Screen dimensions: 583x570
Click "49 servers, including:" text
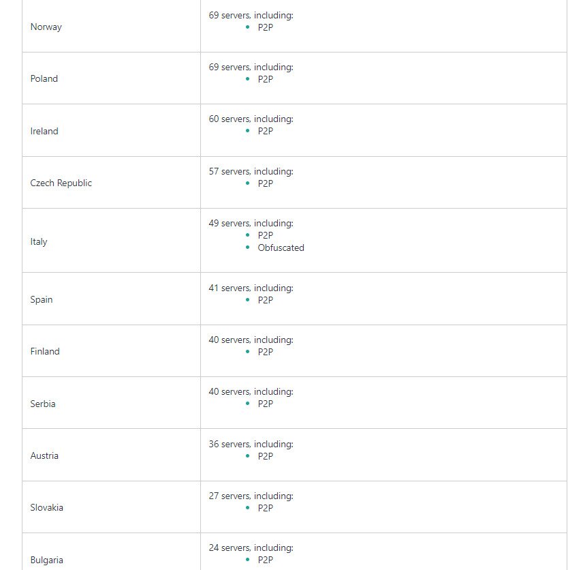pos(251,223)
